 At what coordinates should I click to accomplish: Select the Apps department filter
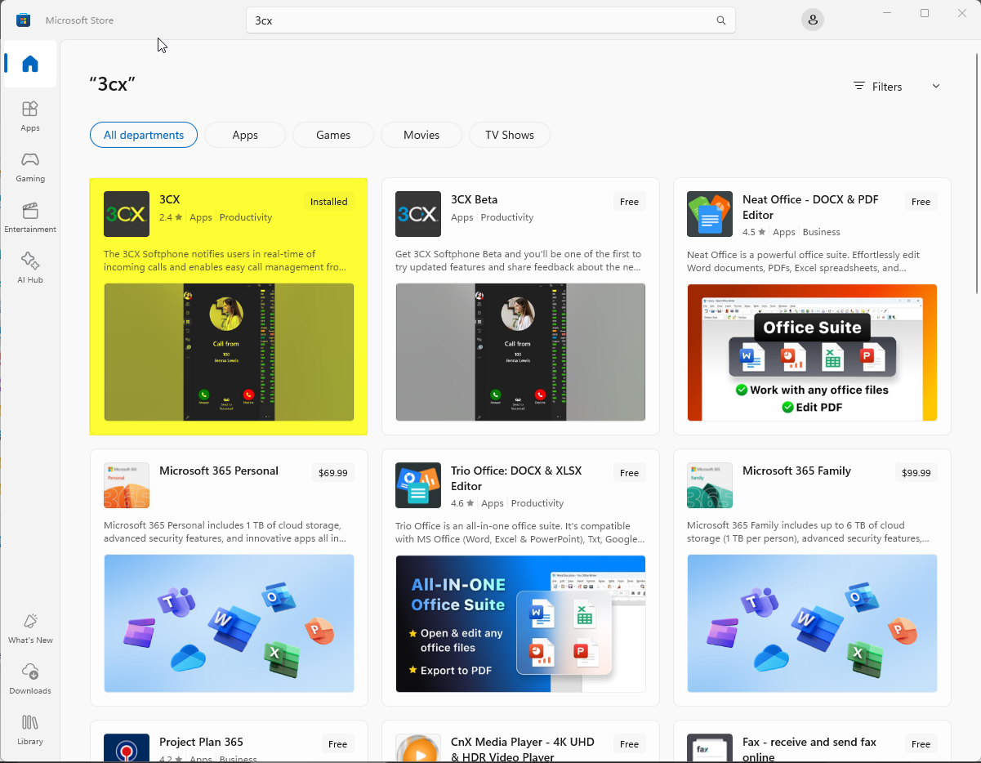[245, 135]
